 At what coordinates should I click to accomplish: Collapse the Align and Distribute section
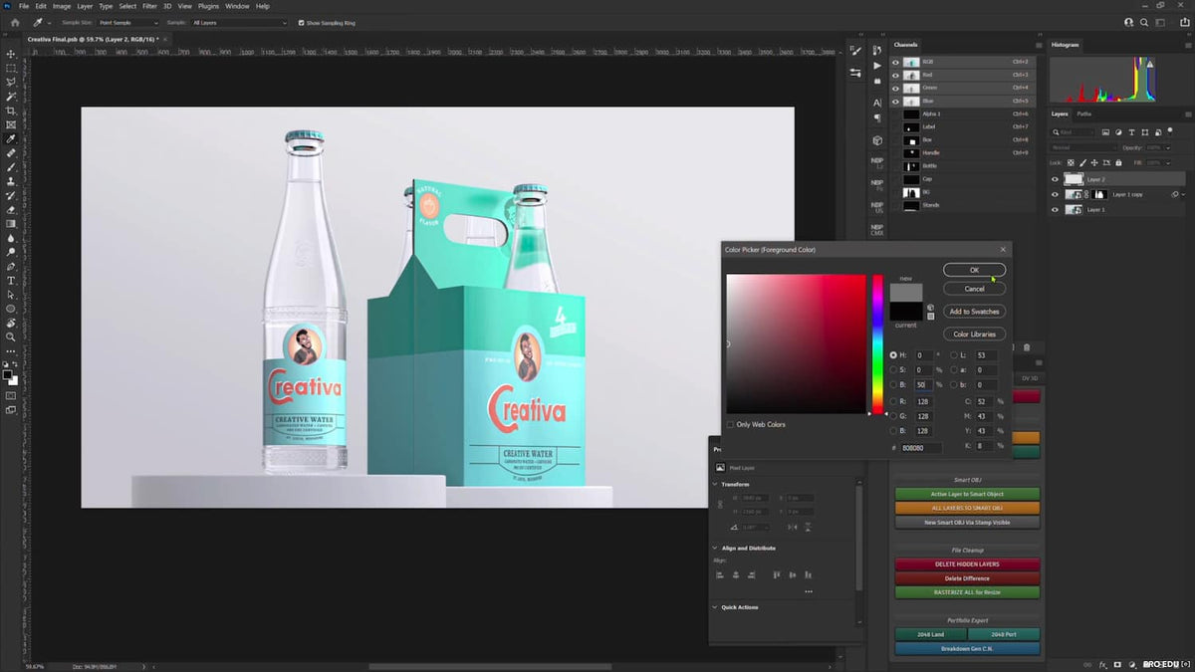(714, 548)
